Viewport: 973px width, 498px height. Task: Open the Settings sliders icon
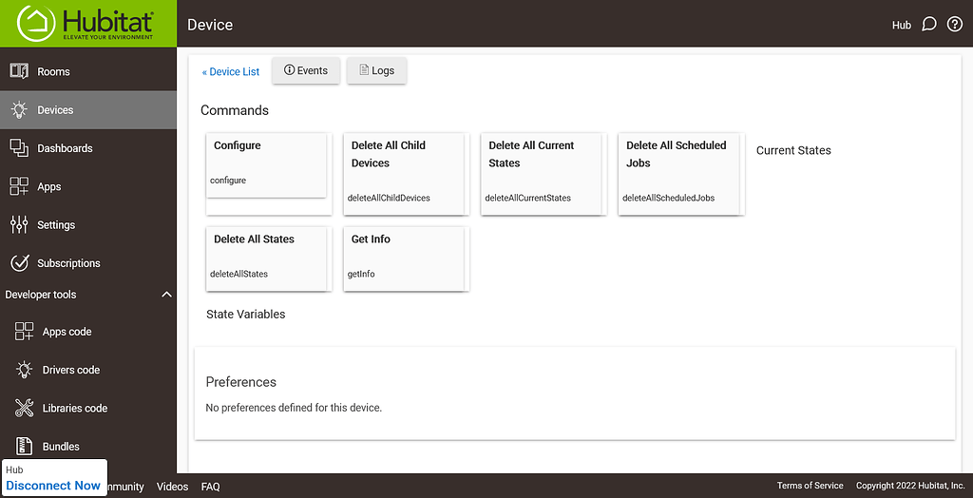pos(19,225)
